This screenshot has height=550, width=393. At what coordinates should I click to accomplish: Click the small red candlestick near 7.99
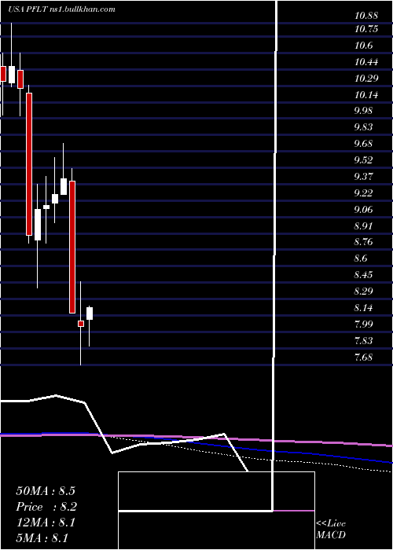point(81,324)
